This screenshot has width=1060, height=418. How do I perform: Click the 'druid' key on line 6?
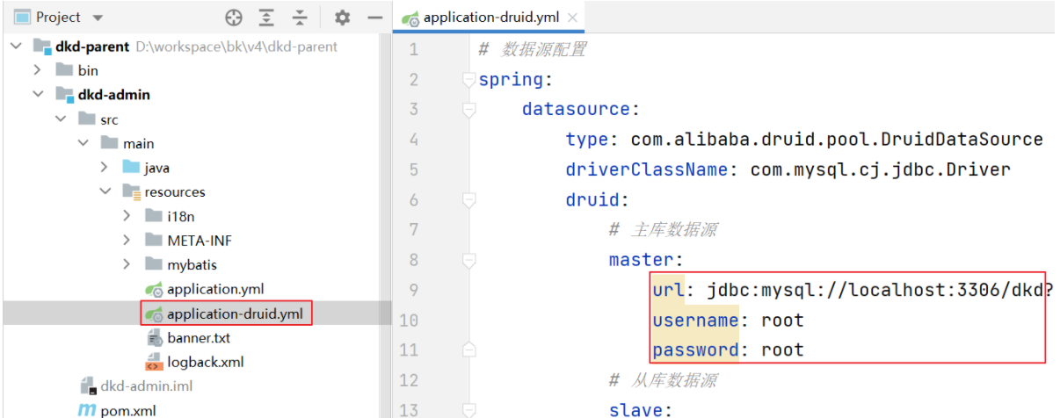(x=592, y=200)
